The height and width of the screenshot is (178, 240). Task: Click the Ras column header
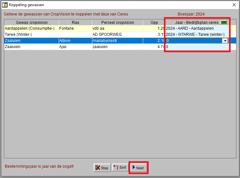[x=75, y=22]
